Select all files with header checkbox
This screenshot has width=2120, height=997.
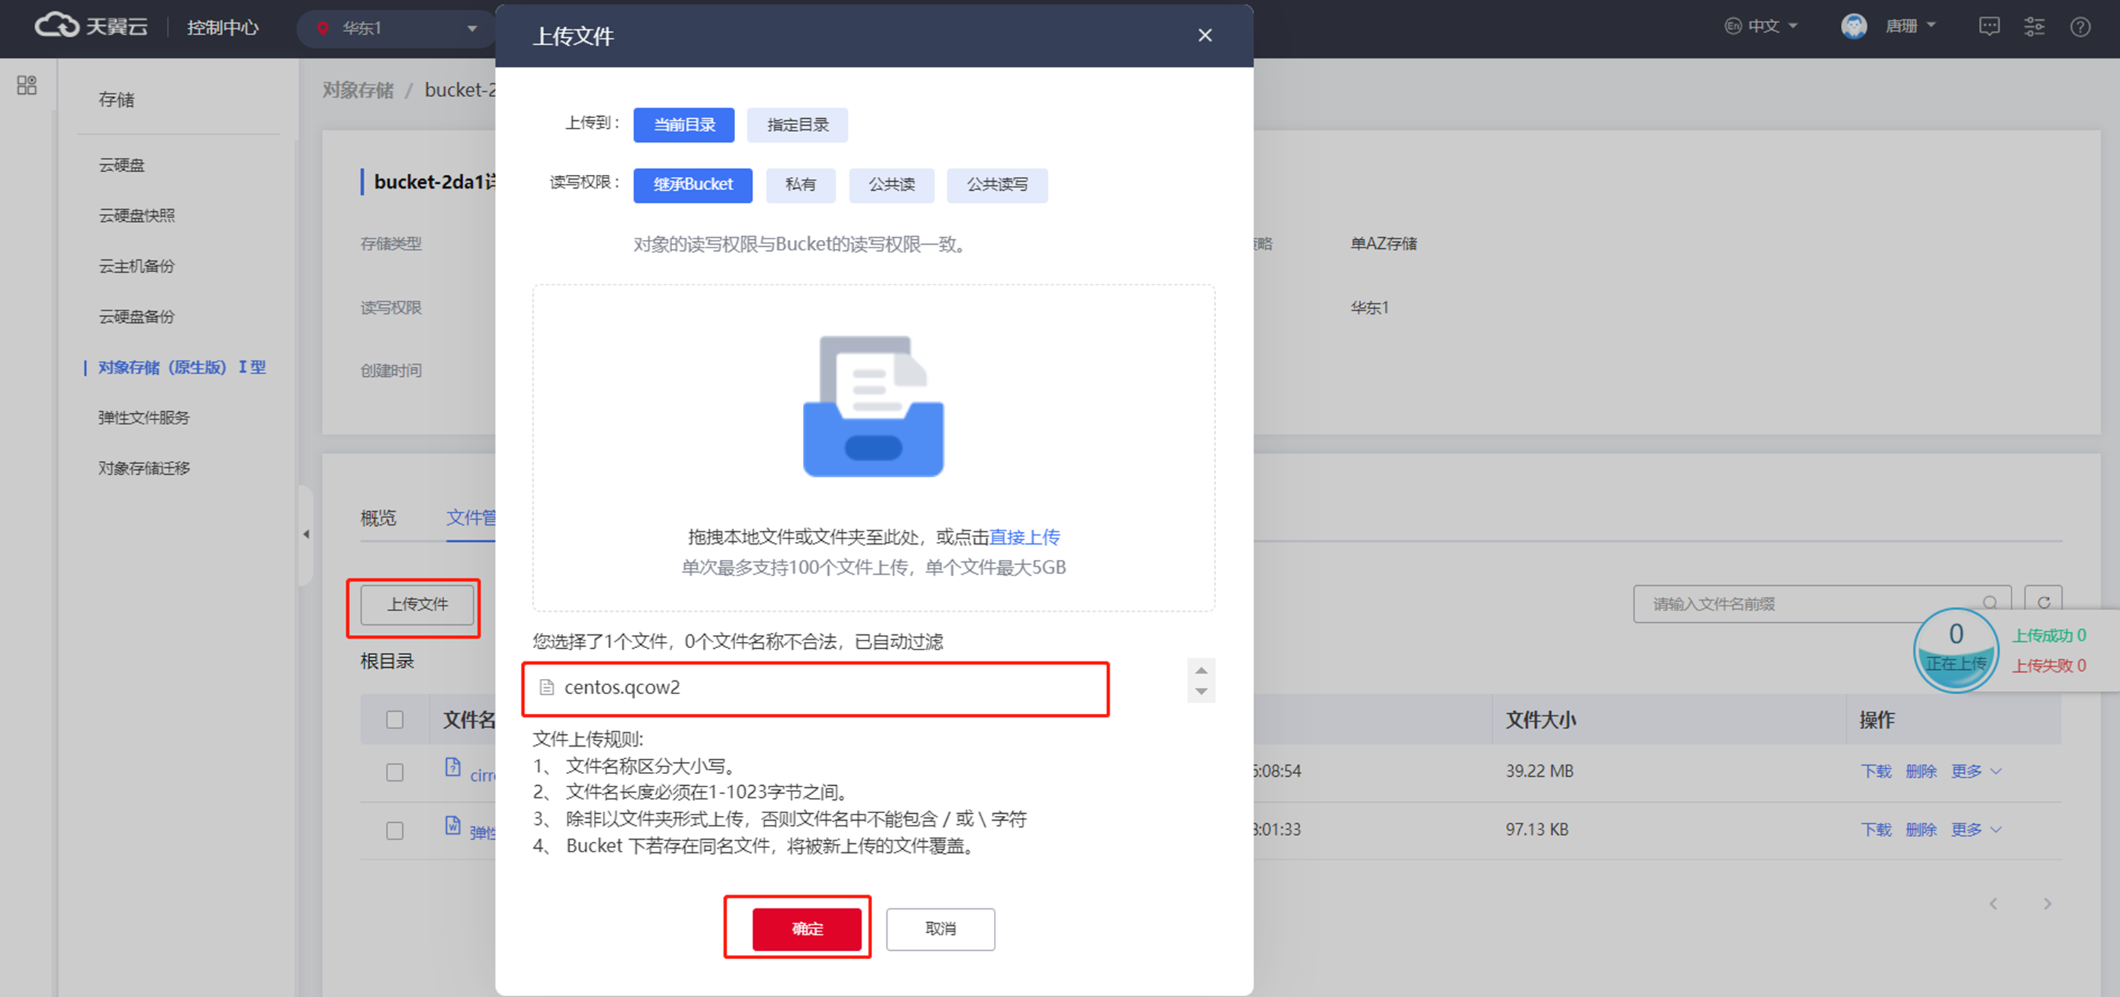pos(395,719)
